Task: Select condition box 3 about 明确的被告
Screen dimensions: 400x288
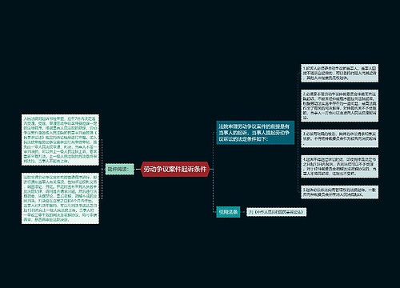Action: click(339, 138)
